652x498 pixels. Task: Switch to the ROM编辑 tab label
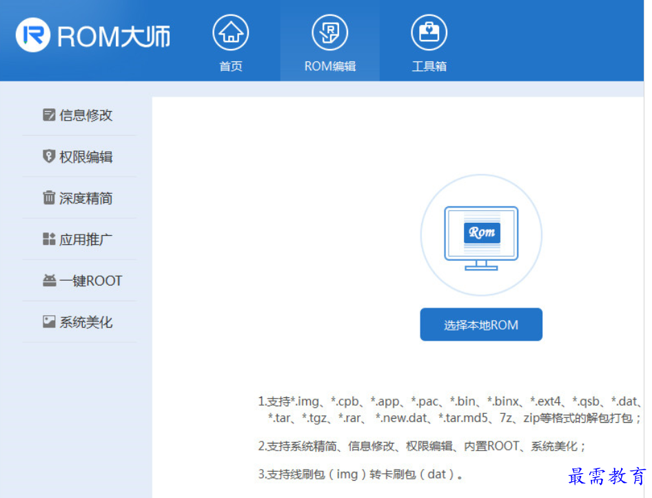coord(330,66)
